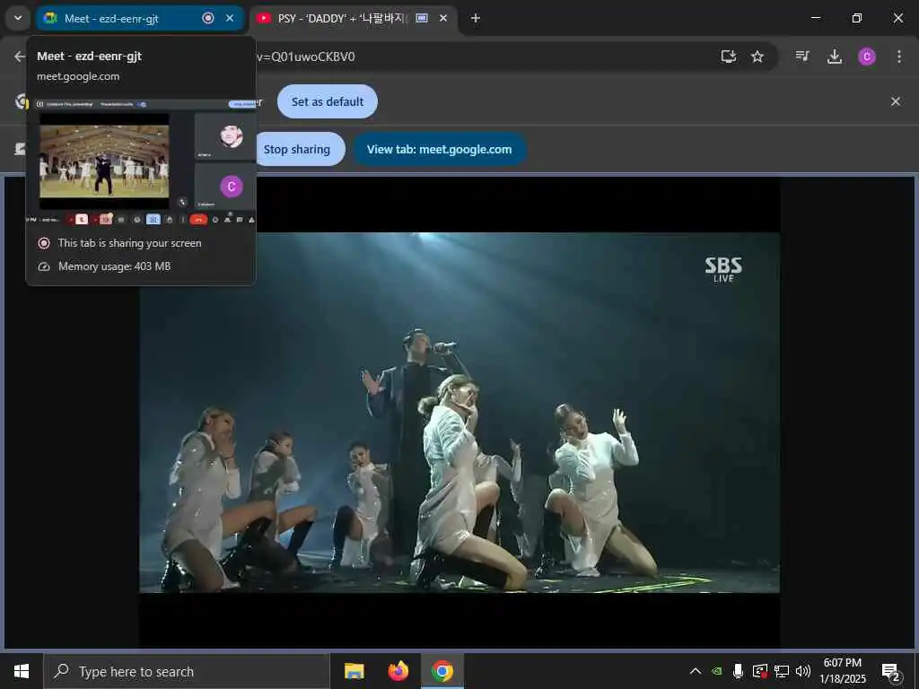919x689 pixels.
Task: Click the microphone tray icon
Action: (739, 671)
